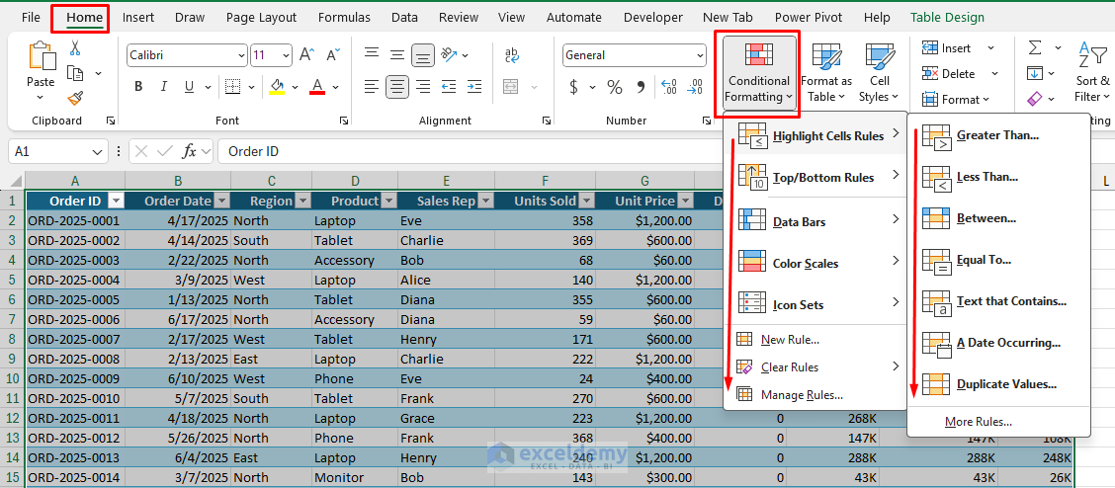Image resolution: width=1115 pixels, height=488 pixels.
Task: Click the formula bar showing Order ID
Action: coord(666,151)
